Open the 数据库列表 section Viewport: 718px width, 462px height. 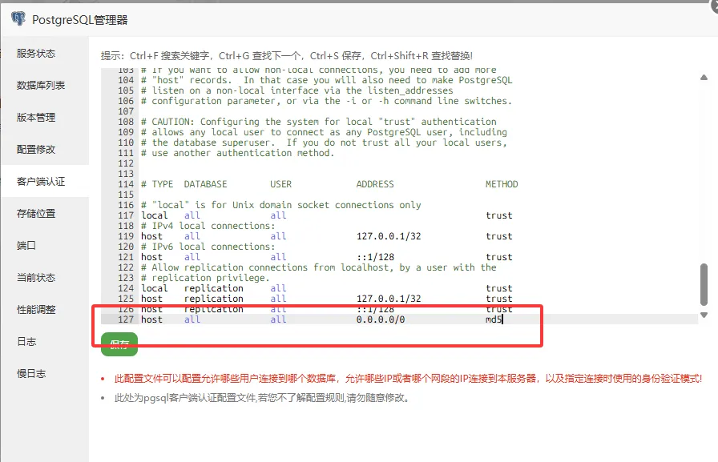(41, 86)
